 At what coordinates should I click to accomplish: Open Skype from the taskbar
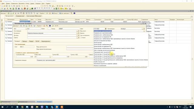coord(47,107)
